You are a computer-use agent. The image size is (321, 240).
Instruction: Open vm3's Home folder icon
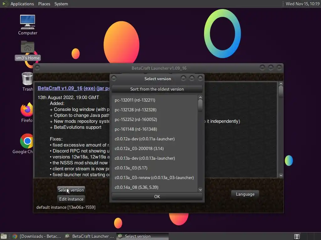point(28,50)
